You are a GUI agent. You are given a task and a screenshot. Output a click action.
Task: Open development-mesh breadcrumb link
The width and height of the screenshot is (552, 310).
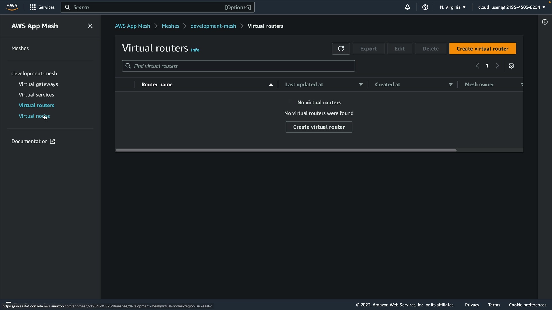coord(213,26)
